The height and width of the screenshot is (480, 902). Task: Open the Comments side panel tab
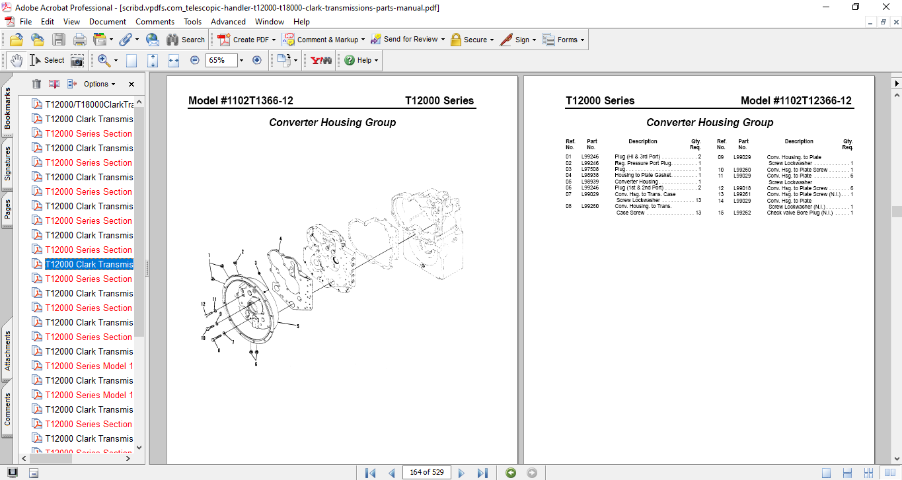point(7,409)
